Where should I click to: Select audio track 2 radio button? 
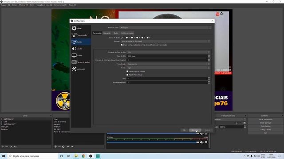coord(127,38)
